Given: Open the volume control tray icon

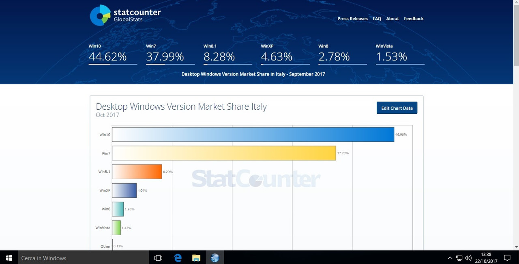Looking at the screenshot, I should click(x=468, y=258).
